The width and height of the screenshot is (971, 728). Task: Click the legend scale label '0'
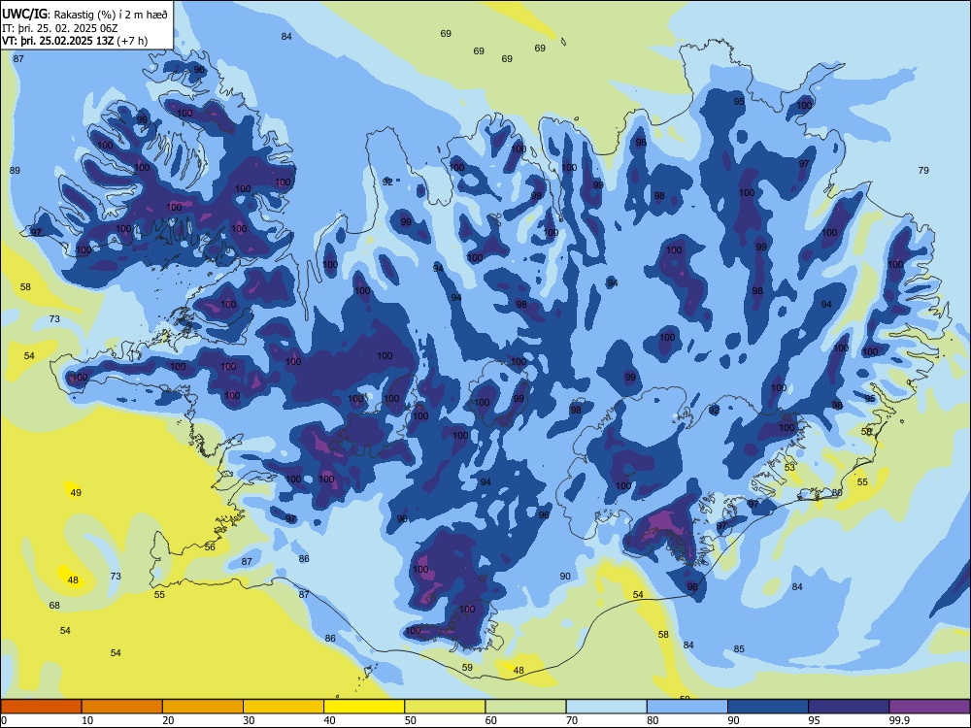tap(4, 720)
